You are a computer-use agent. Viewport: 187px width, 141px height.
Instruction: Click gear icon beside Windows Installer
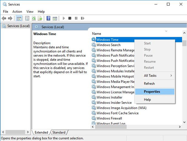pyautogui.click(x=94, y=97)
